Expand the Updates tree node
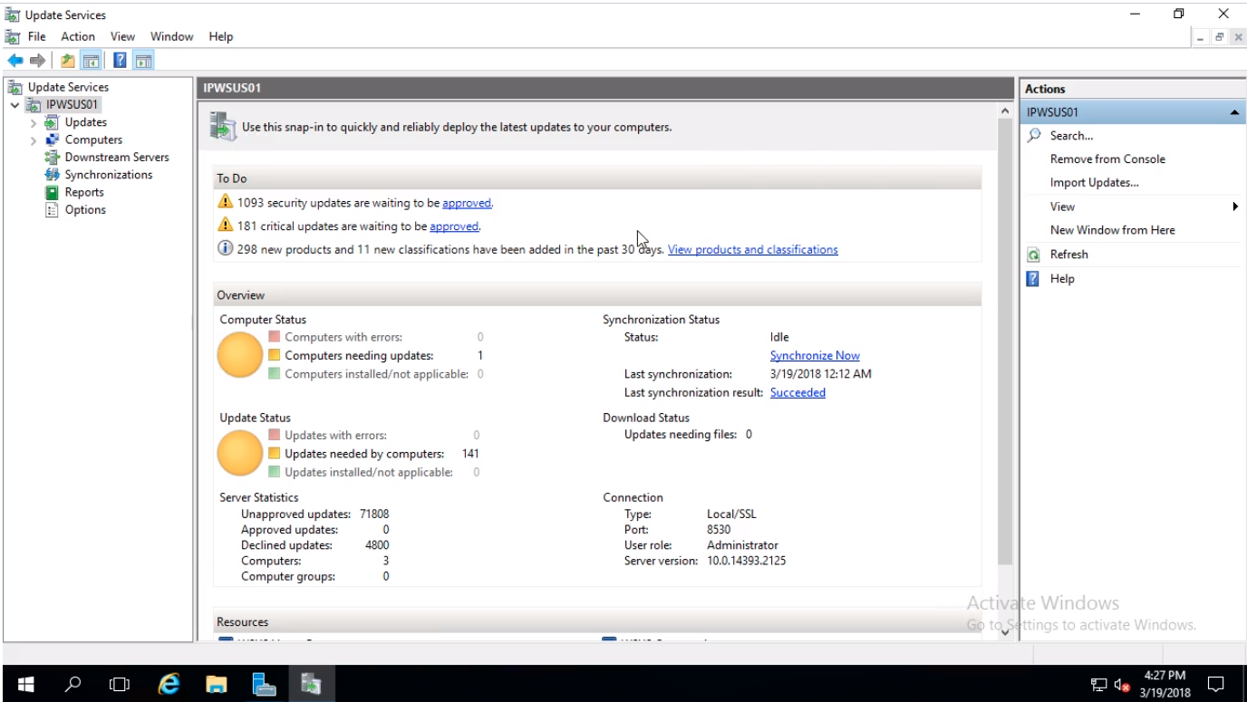1247x702 pixels. 34,123
